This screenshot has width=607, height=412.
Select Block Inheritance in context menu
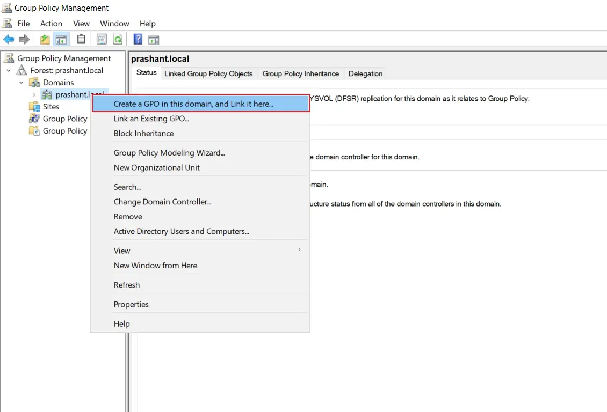200,134
